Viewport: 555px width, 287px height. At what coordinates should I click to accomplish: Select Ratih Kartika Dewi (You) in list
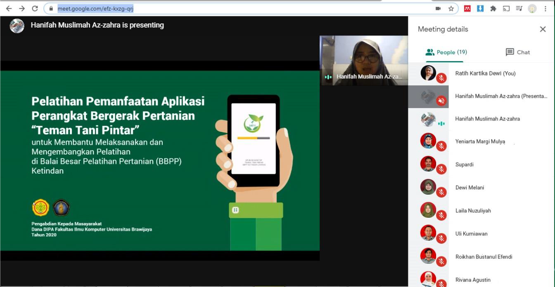click(x=481, y=73)
